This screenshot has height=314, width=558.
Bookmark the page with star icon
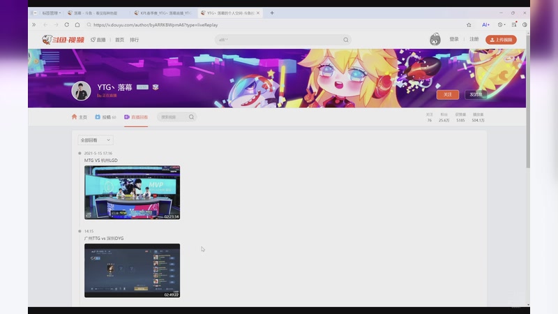coord(469,25)
